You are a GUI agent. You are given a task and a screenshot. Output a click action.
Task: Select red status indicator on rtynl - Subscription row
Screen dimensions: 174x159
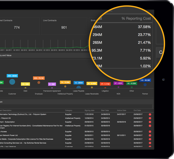[150, 122]
